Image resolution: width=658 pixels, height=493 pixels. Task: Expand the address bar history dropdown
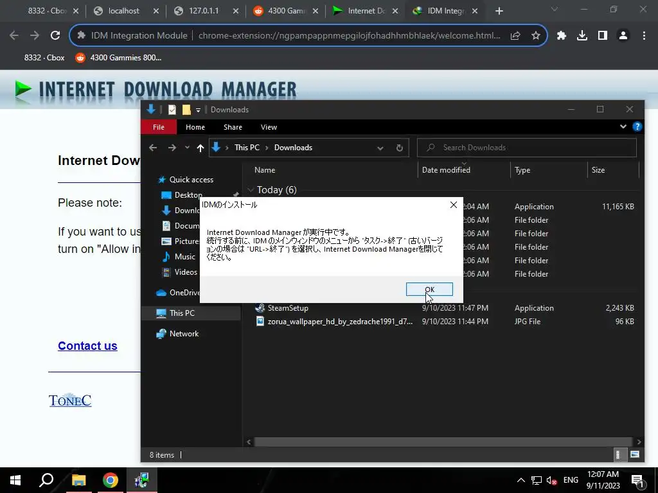380,148
